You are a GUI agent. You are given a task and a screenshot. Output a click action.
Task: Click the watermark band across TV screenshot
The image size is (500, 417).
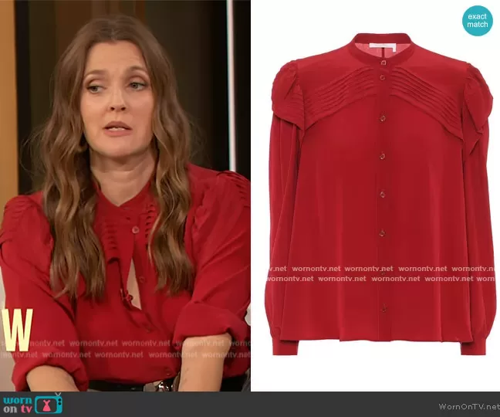[125, 348]
